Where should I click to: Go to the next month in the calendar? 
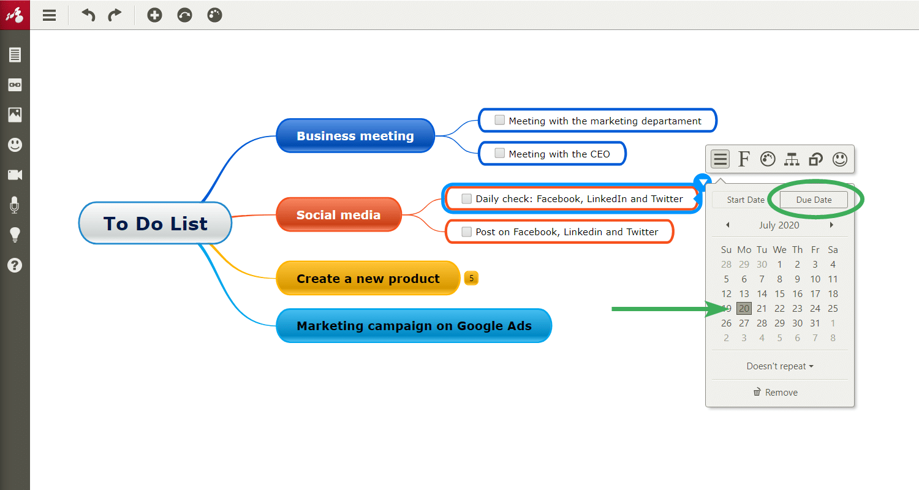coord(832,225)
